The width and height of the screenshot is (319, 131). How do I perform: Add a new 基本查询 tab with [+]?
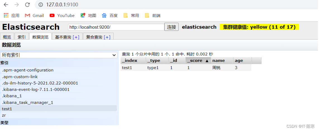(x=76, y=37)
